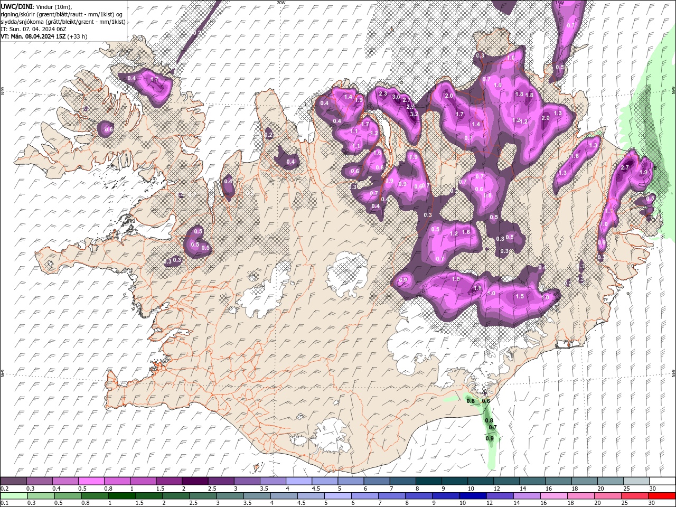Click the '0.1' label in the lower legend row
This screenshot has height=507, width=676.
click(x=5, y=503)
